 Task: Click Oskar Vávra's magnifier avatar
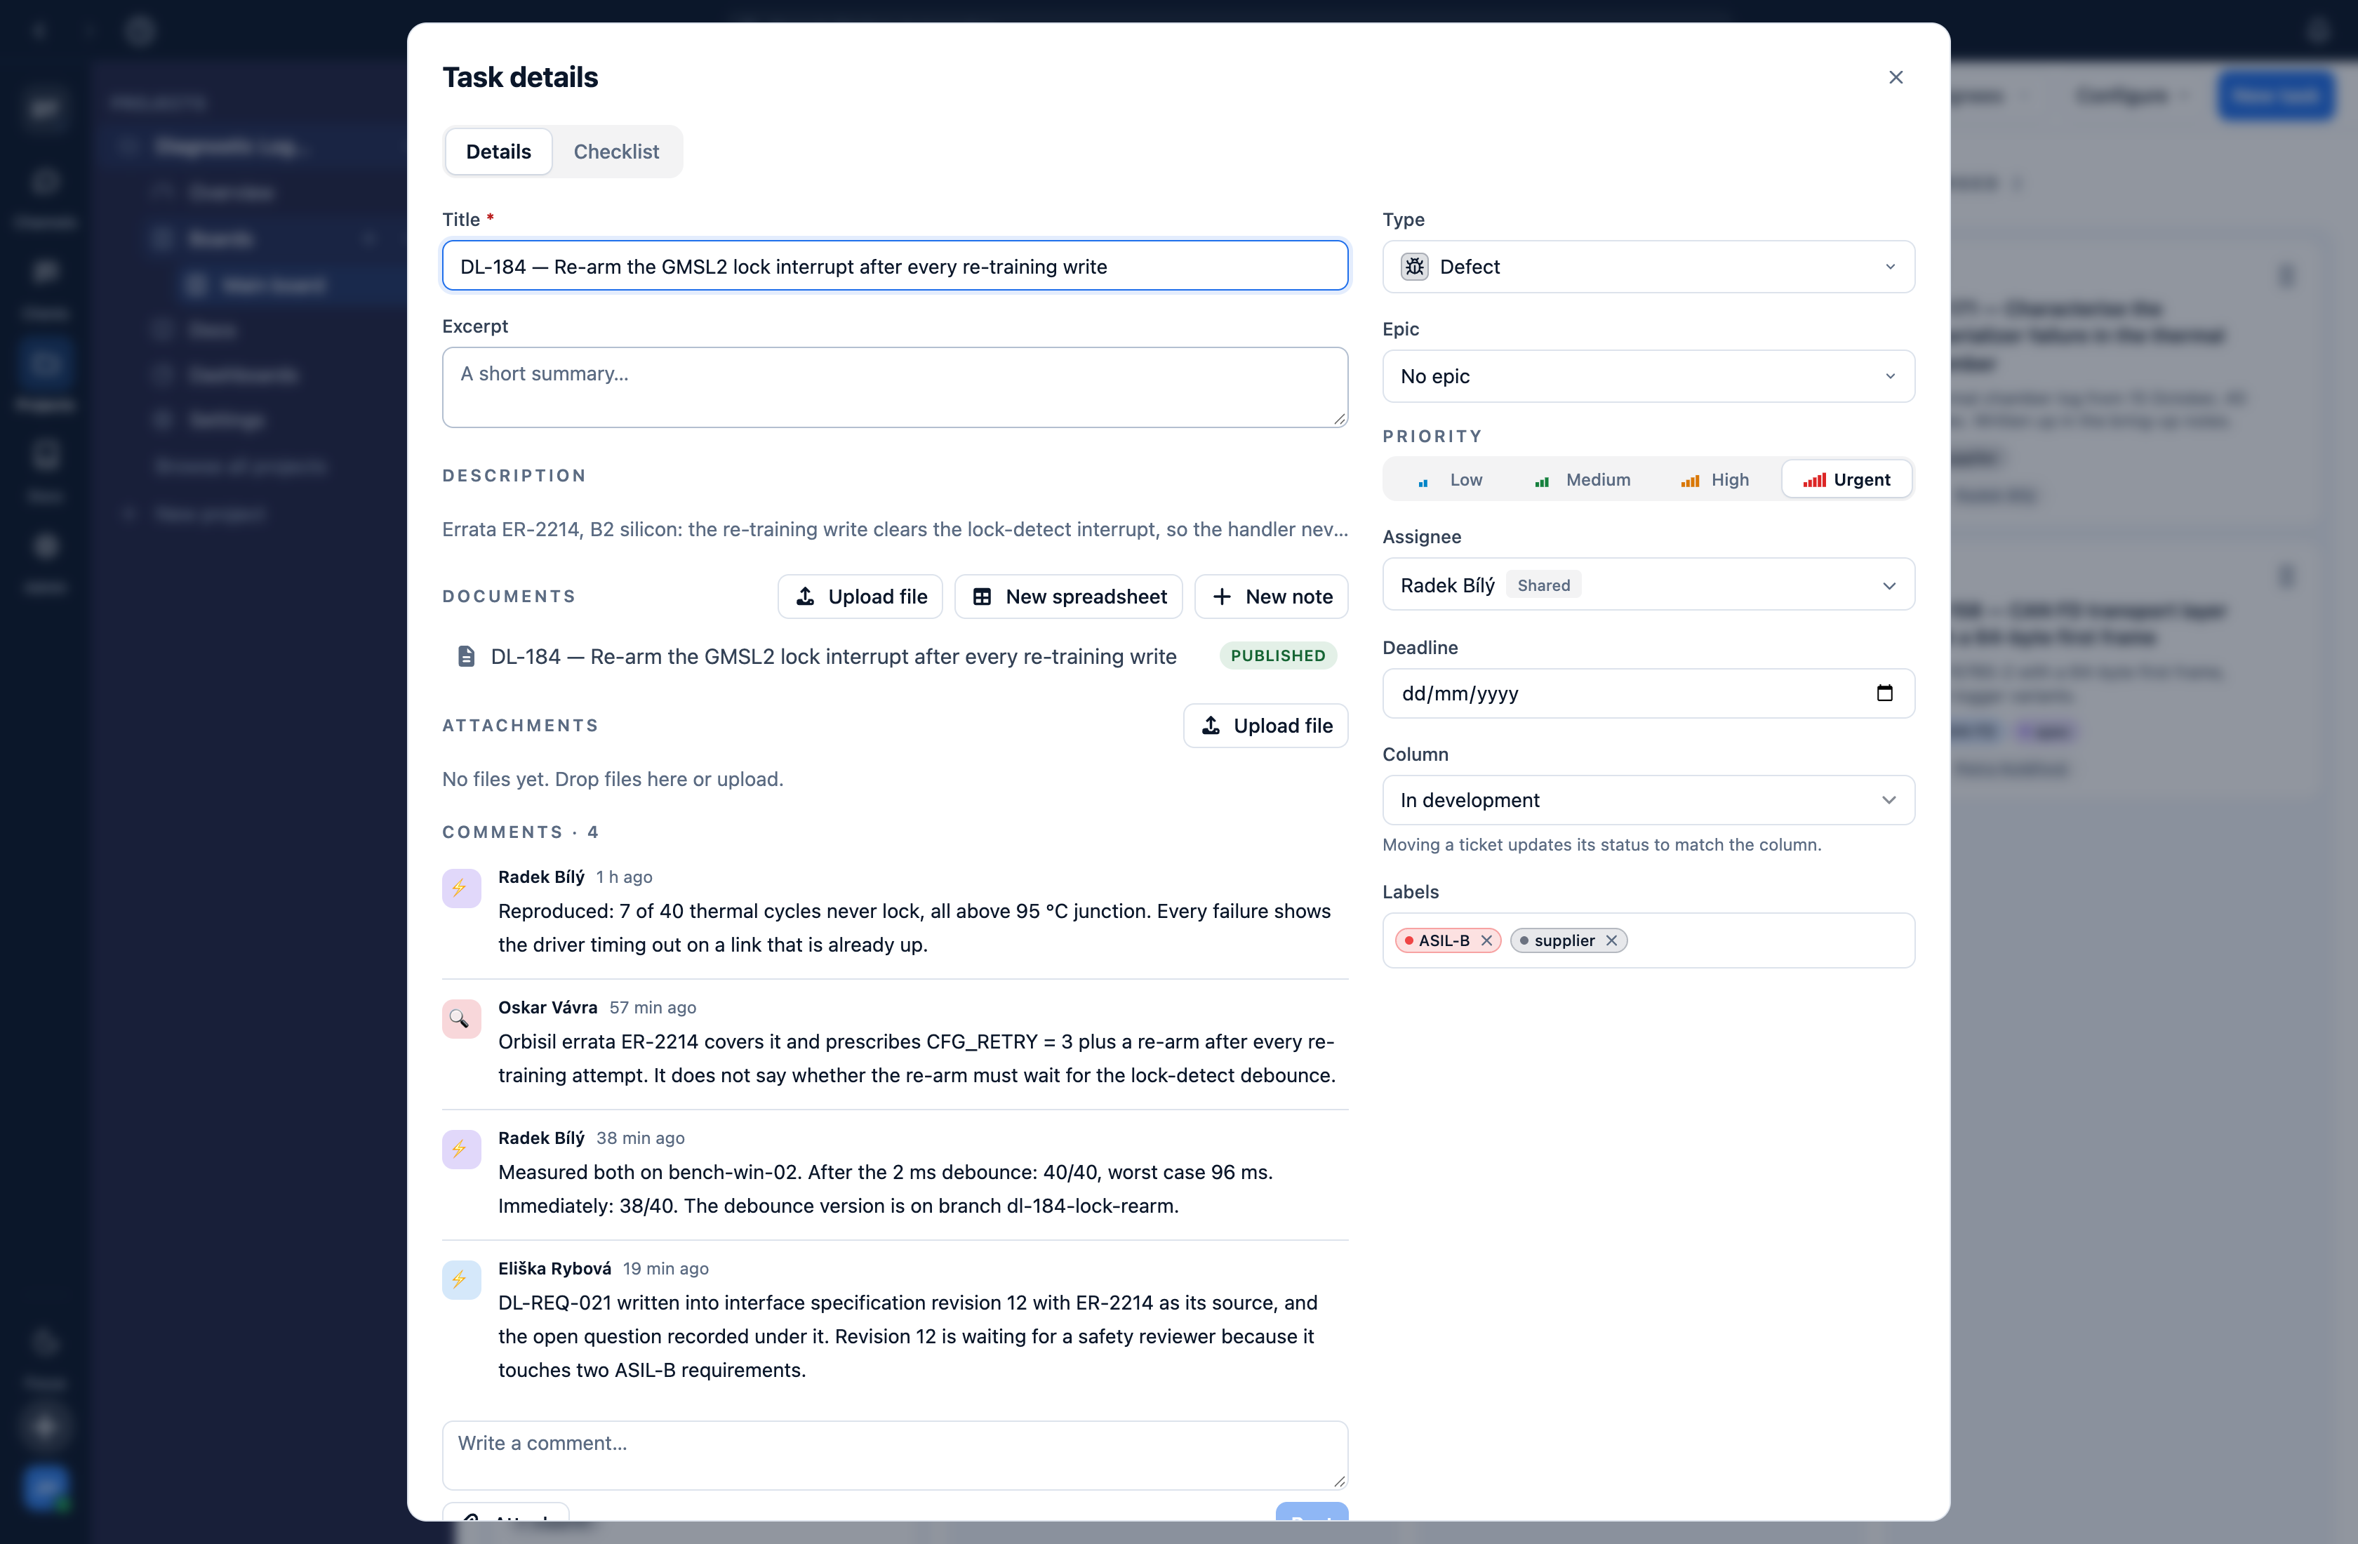tap(460, 1019)
